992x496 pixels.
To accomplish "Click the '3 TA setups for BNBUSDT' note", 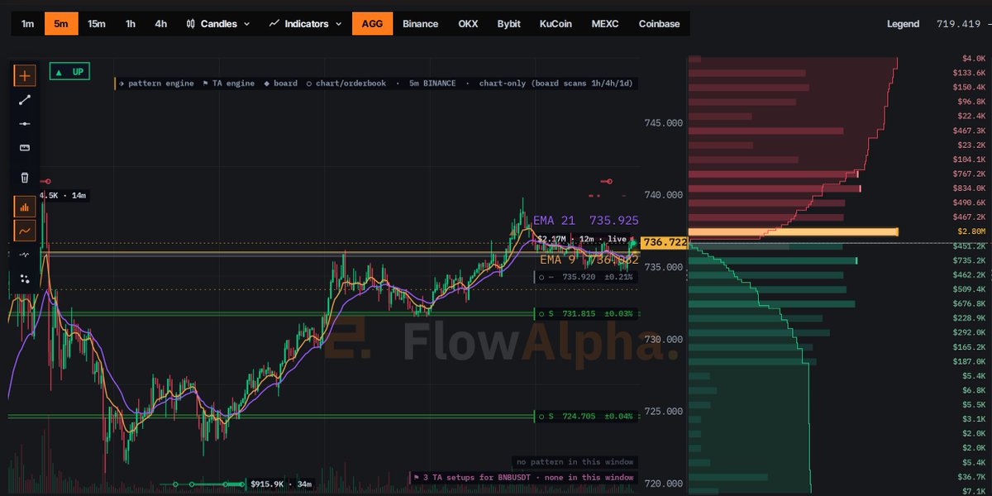I will (x=524, y=477).
